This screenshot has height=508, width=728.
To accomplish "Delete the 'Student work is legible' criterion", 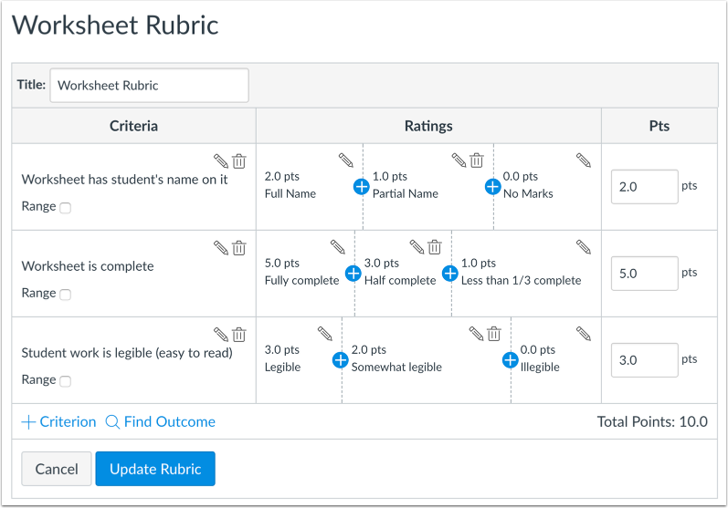I will pos(239,335).
